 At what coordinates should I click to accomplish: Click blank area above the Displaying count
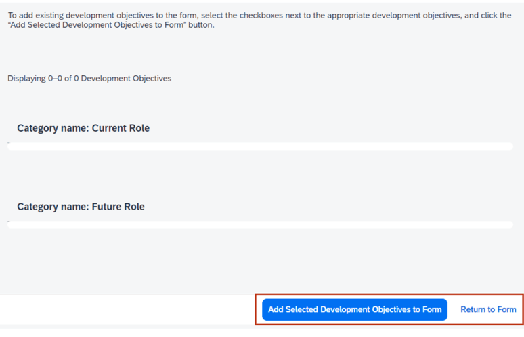pos(259,51)
